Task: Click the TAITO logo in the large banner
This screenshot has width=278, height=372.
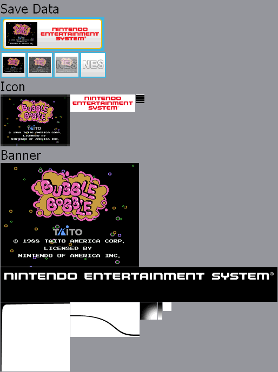Action: pyautogui.click(x=68, y=231)
